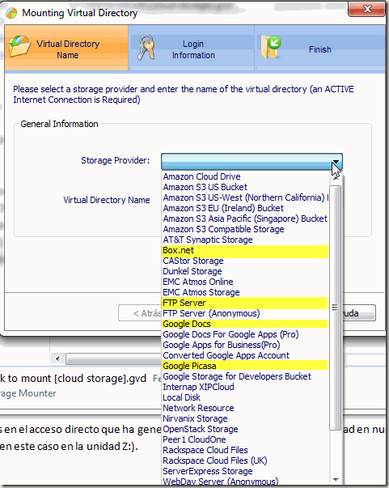This screenshot has height=488, width=389.
Task: Close the Mounting Virtual Directory dialog
Action: 366,9
